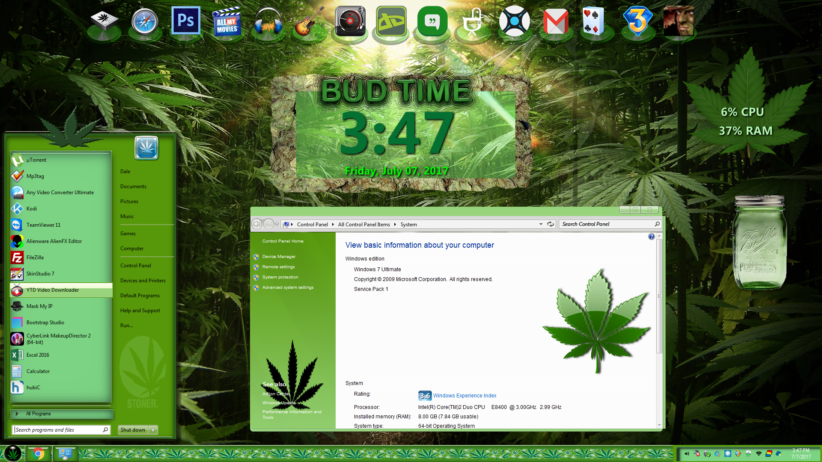This screenshot has height=462, width=822.
Task: Launch Alienware AlienFX Editor
Action: tap(61, 241)
